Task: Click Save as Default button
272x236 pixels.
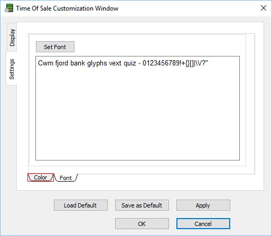Action: click(x=142, y=205)
